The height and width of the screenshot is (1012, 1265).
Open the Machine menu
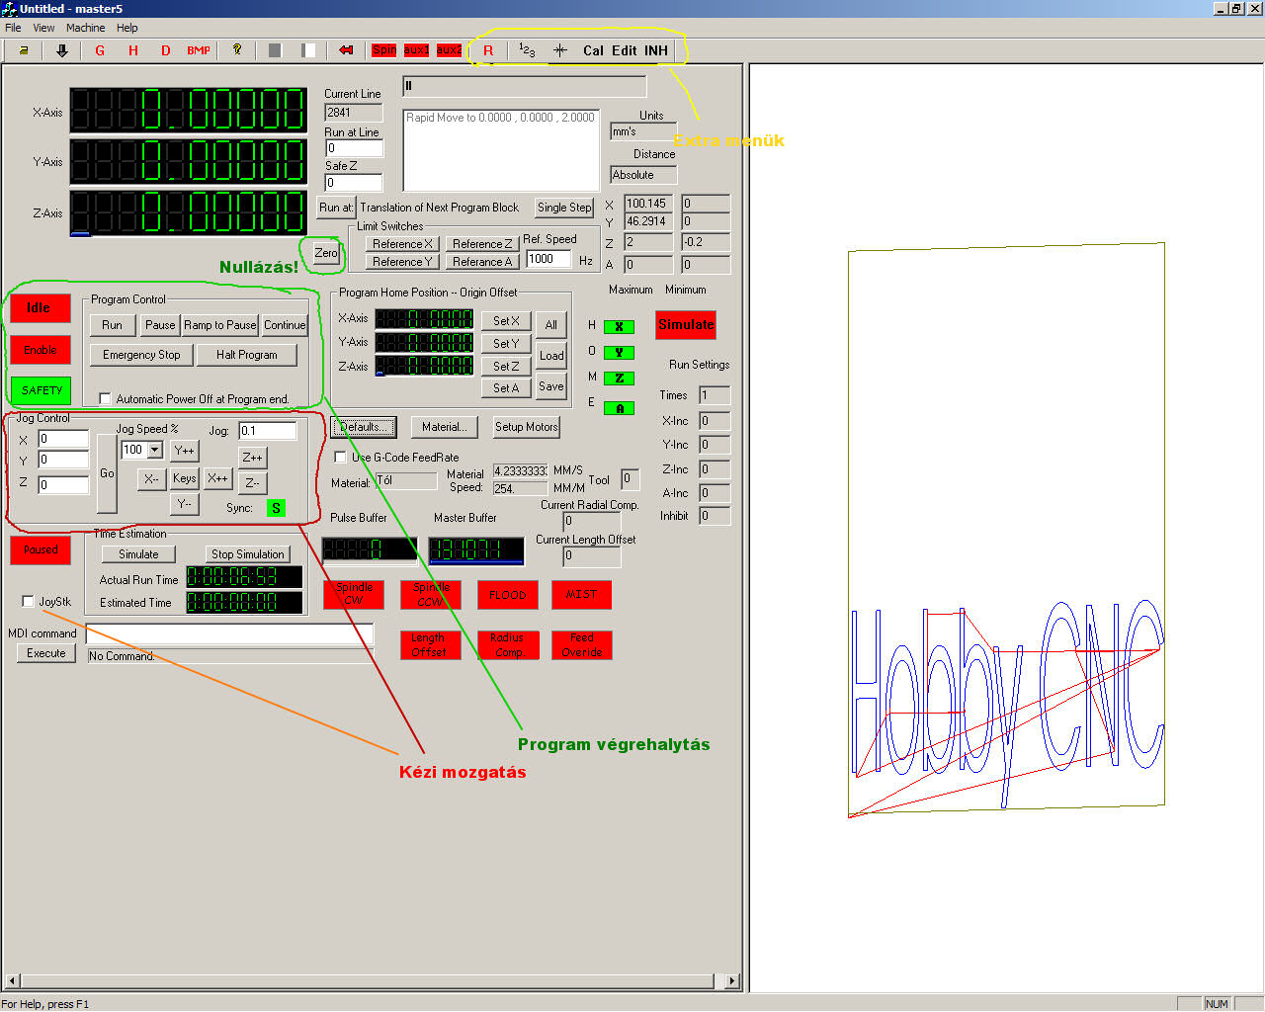pos(86,28)
